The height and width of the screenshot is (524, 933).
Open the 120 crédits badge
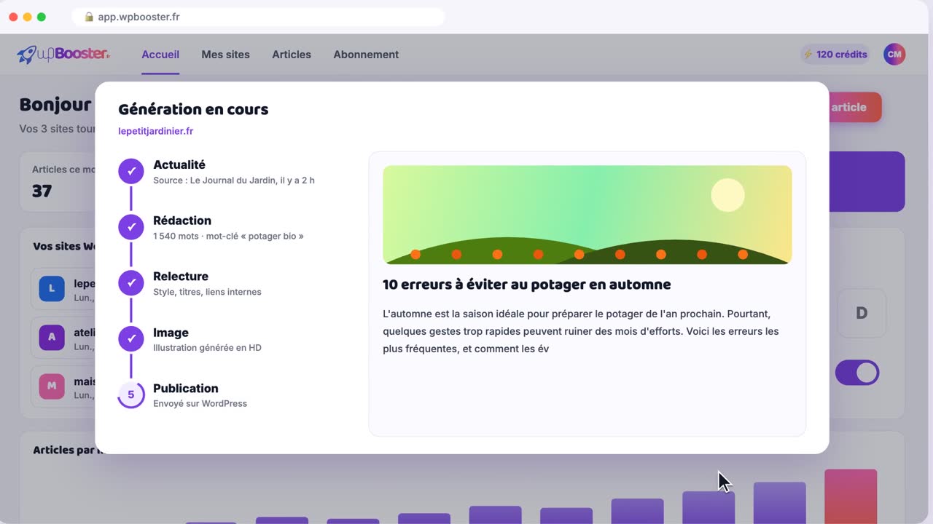[835, 55]
